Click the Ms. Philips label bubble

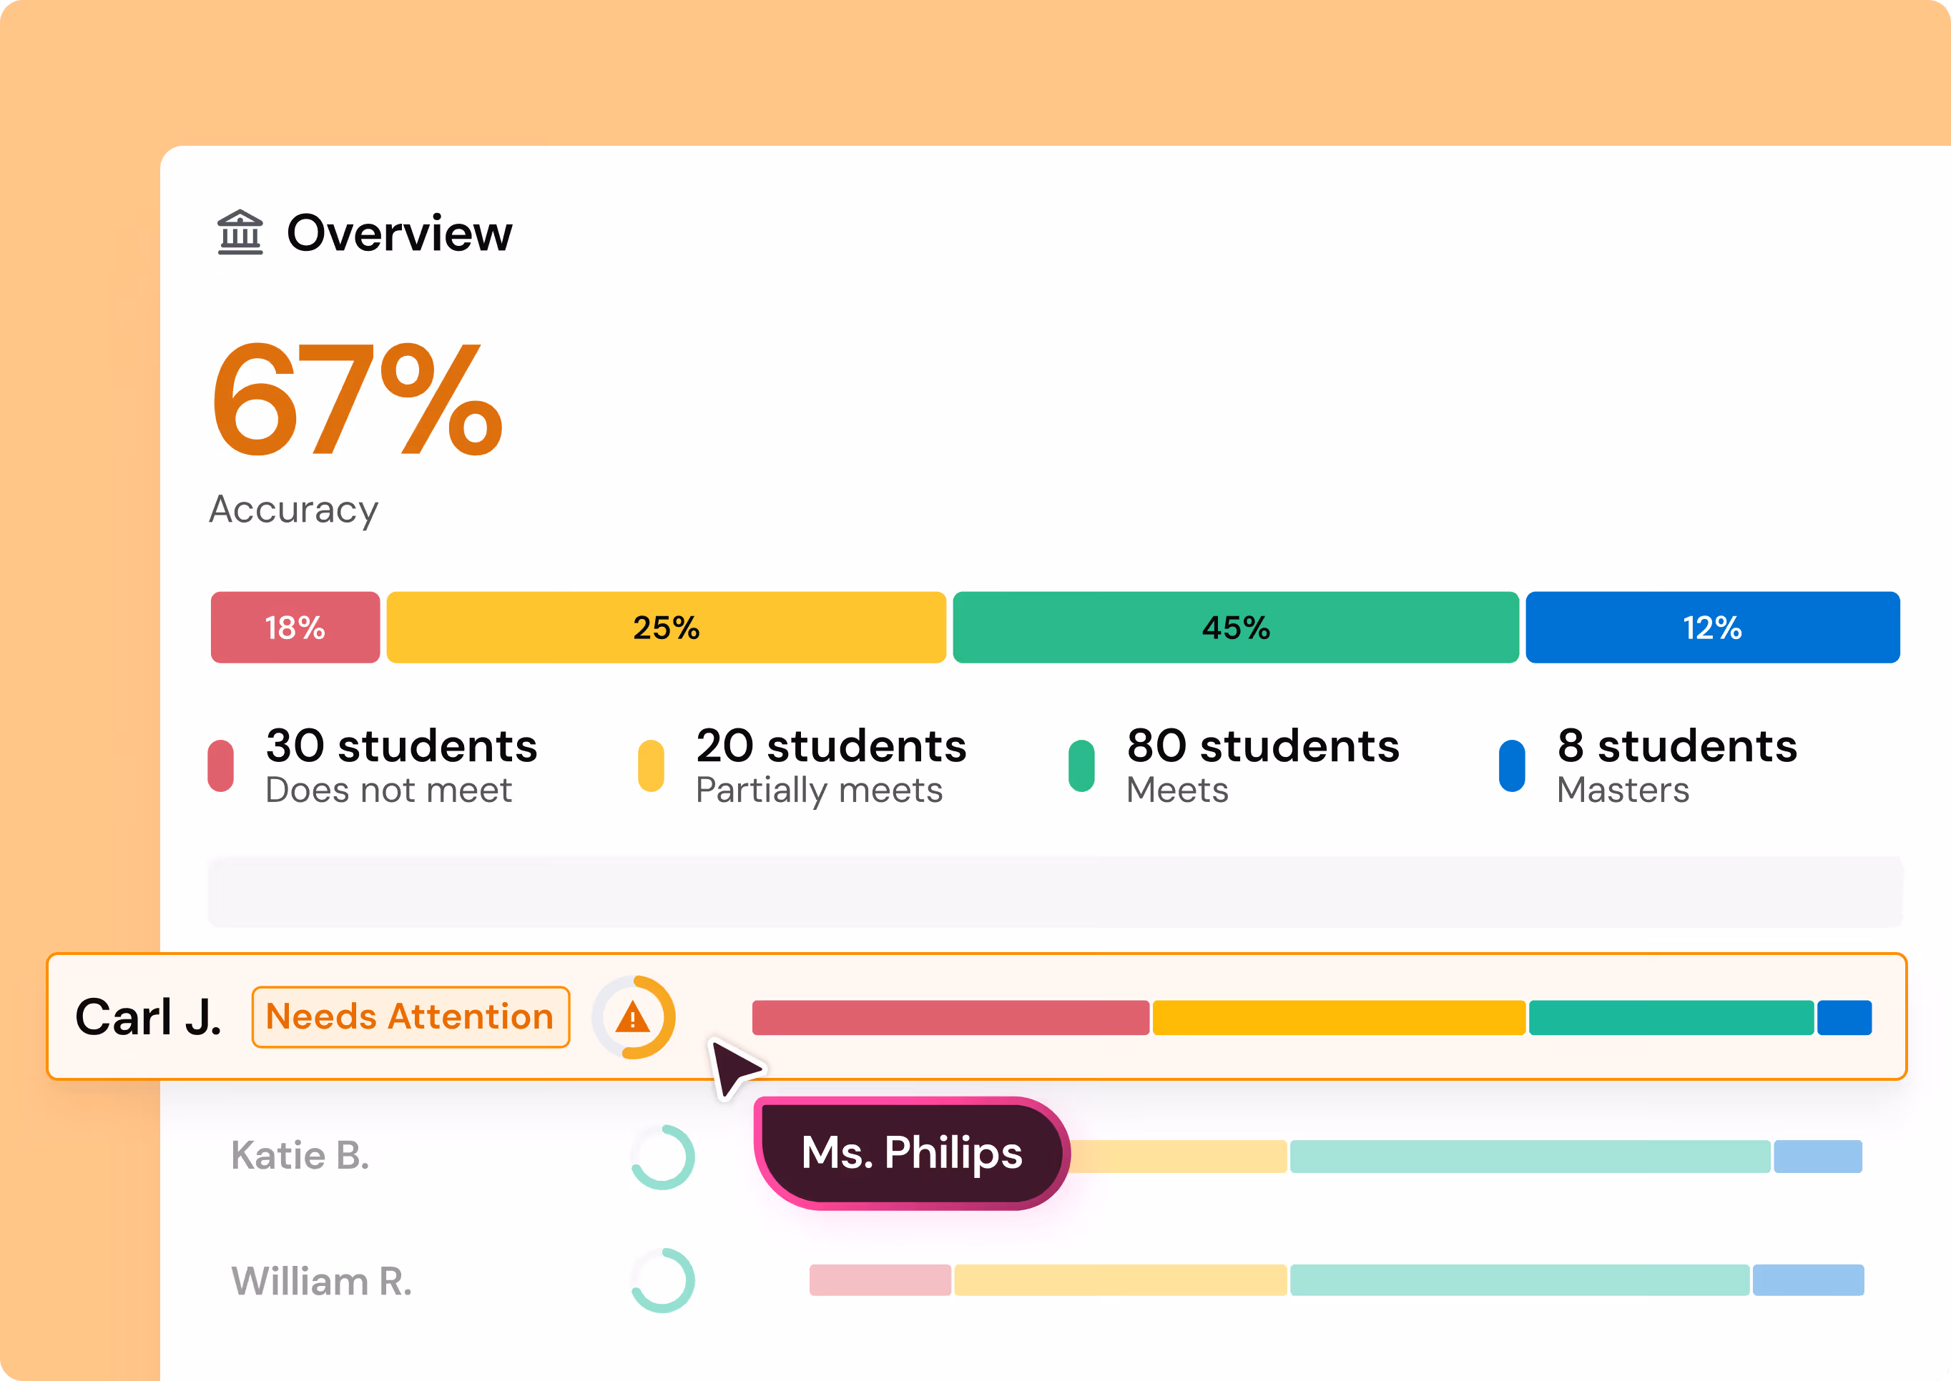point(911,1153)
